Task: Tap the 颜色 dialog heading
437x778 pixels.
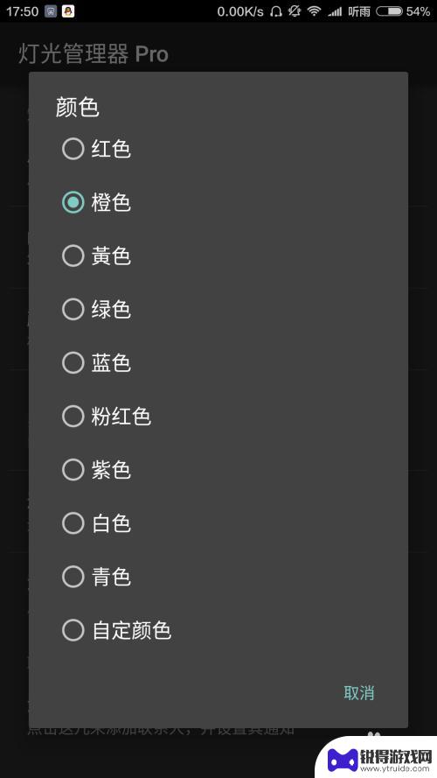Action: 77,107
